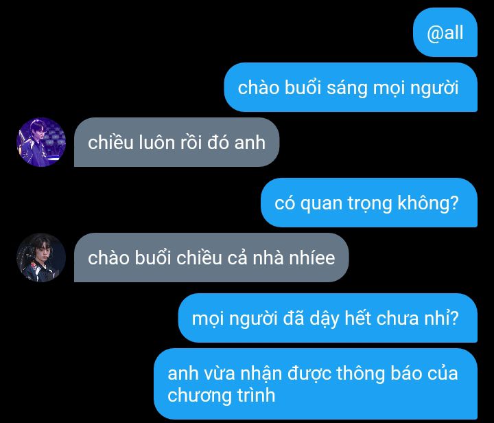Select the 'anh vừa nhận được thông báo' message
The height and width of the screenshot is (423, 494).
[x=316, y=384]
